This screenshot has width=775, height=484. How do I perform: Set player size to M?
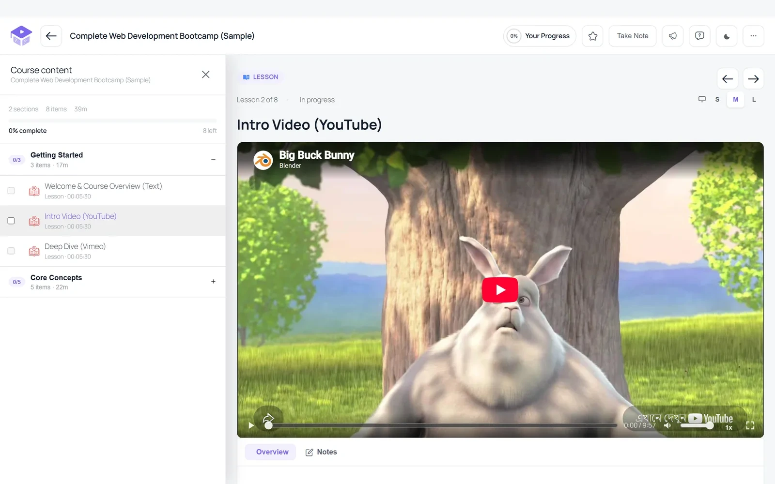tap(736, 99)
